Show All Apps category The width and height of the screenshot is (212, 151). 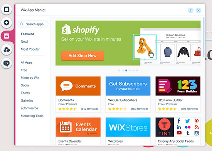[27, 63]
